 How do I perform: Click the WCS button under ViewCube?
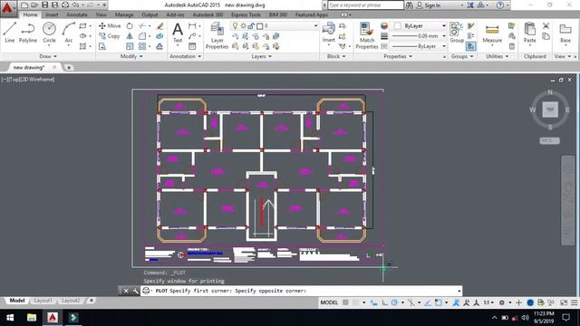point(549,141)
